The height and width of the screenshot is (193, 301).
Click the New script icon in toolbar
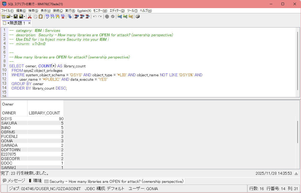pos(3,16)
